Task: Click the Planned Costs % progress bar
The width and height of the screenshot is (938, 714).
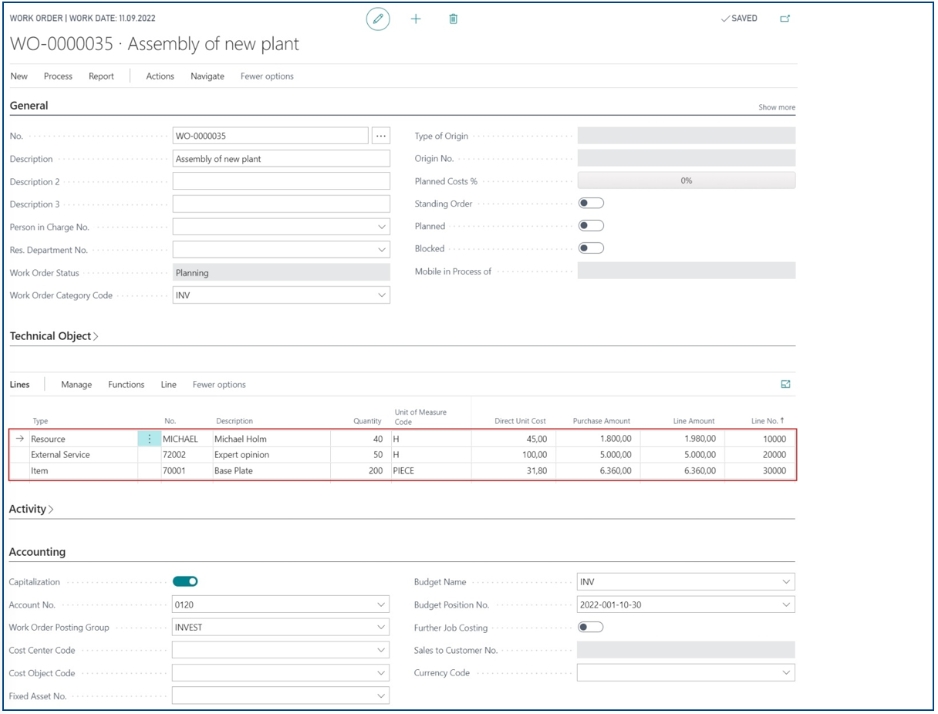Action: (x=687, y=180)
